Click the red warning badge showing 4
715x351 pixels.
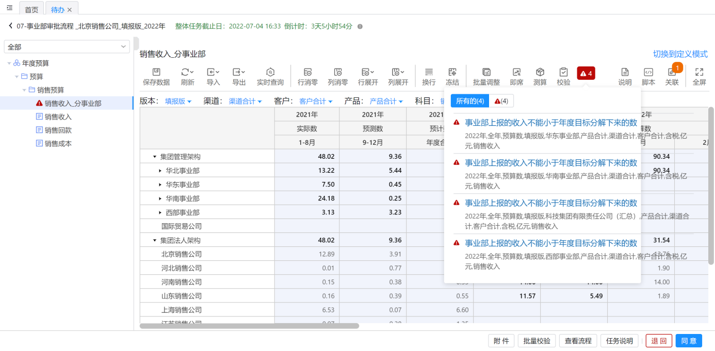tap(586, 74)
